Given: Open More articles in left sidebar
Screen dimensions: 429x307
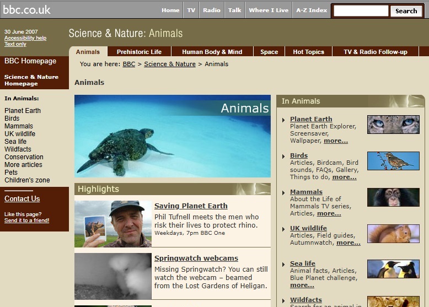Looking at the screenshot, I should point(23,165).
